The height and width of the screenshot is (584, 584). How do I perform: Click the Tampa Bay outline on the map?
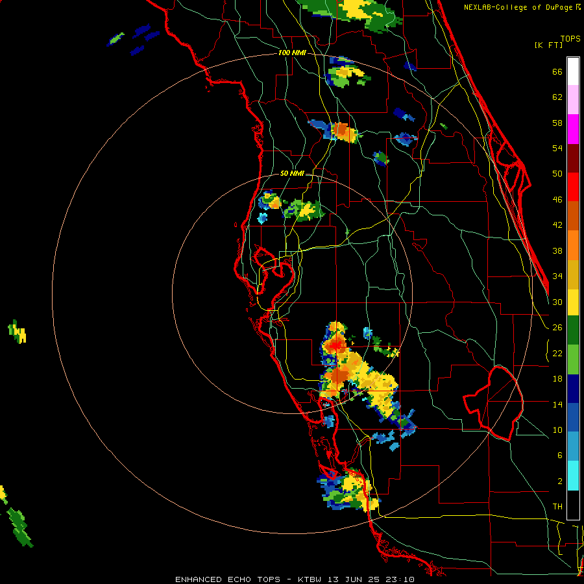pyautogui.click(x=274, y=278)
